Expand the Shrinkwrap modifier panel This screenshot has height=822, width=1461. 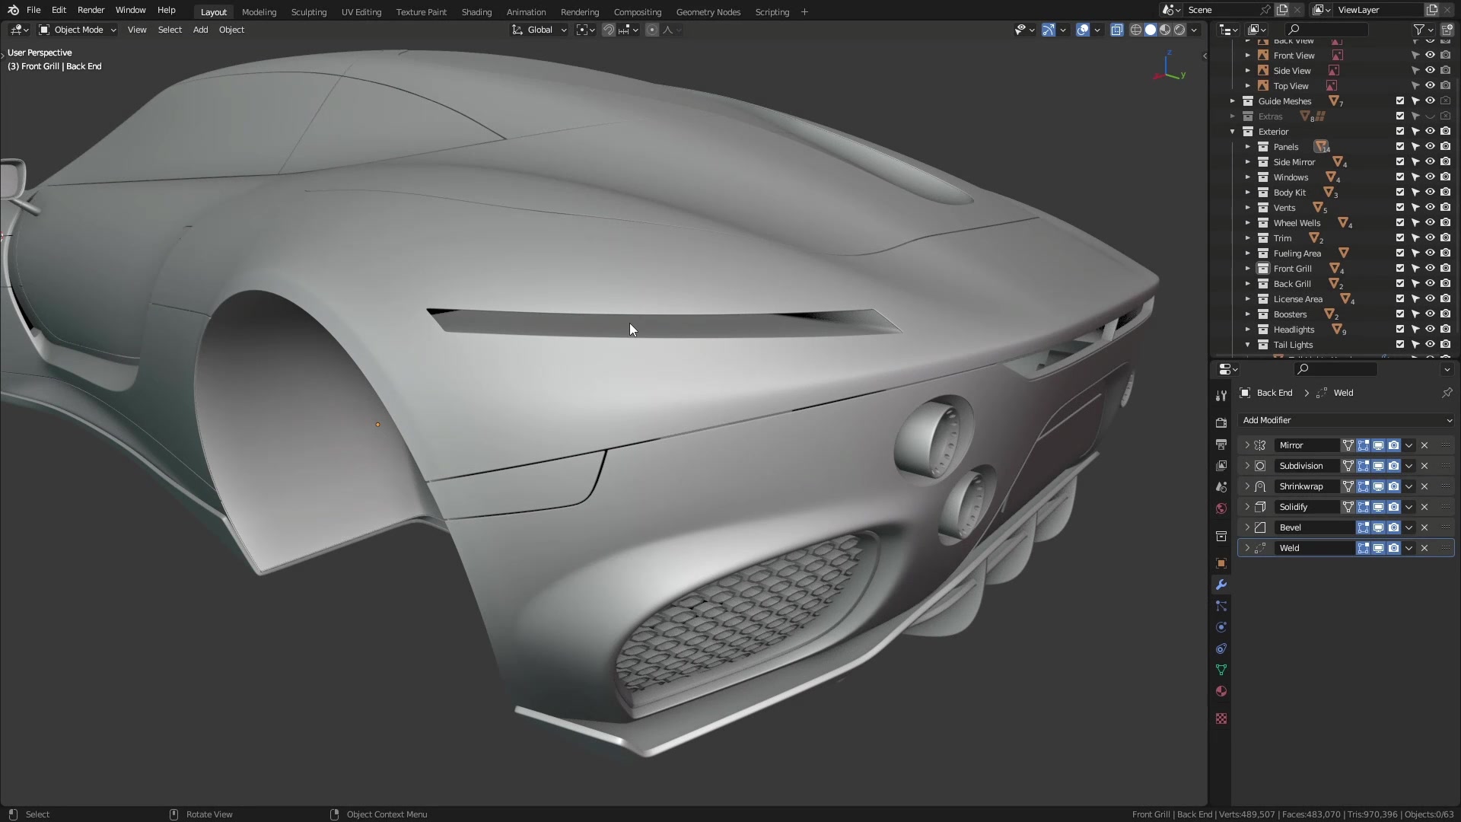pyautogui.click(x=1247, y=486)
